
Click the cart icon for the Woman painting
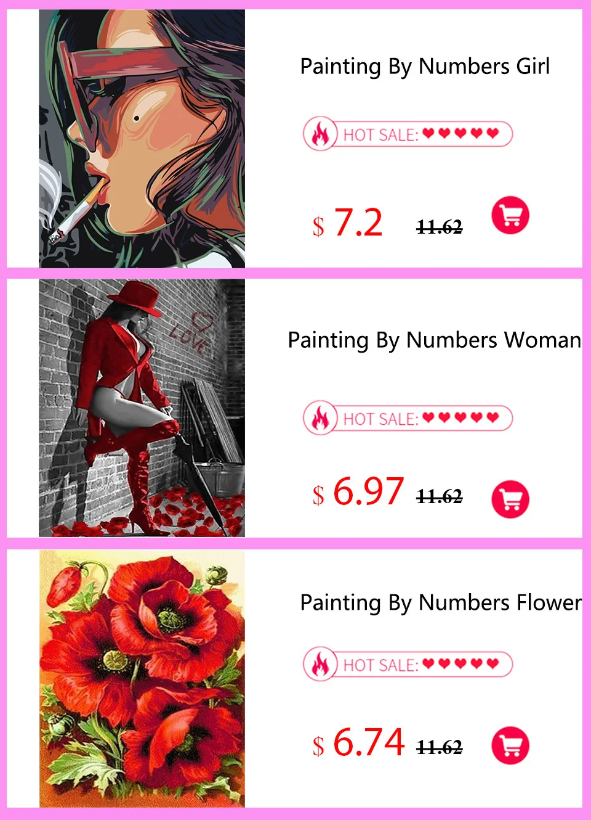(x=510, y=499)
